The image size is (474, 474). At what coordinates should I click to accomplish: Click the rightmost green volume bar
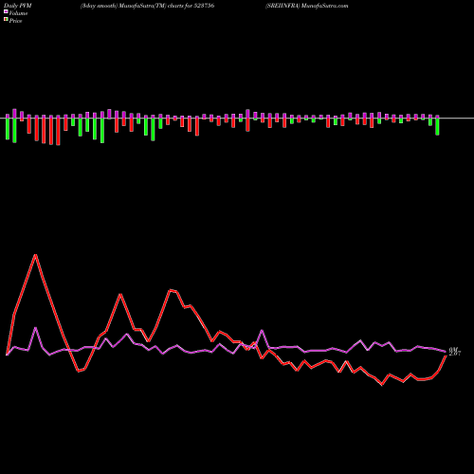(x=437, y=126)
